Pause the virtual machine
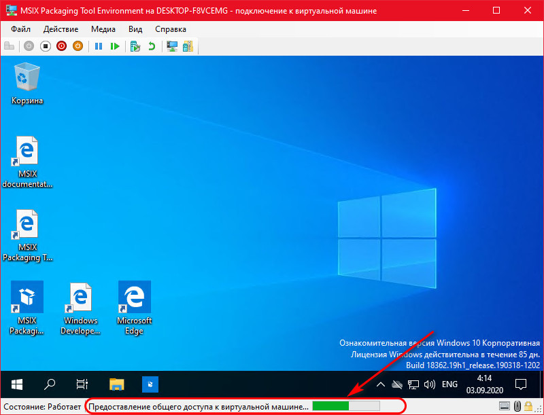544x415 pixels. click(x=99, y=46)
